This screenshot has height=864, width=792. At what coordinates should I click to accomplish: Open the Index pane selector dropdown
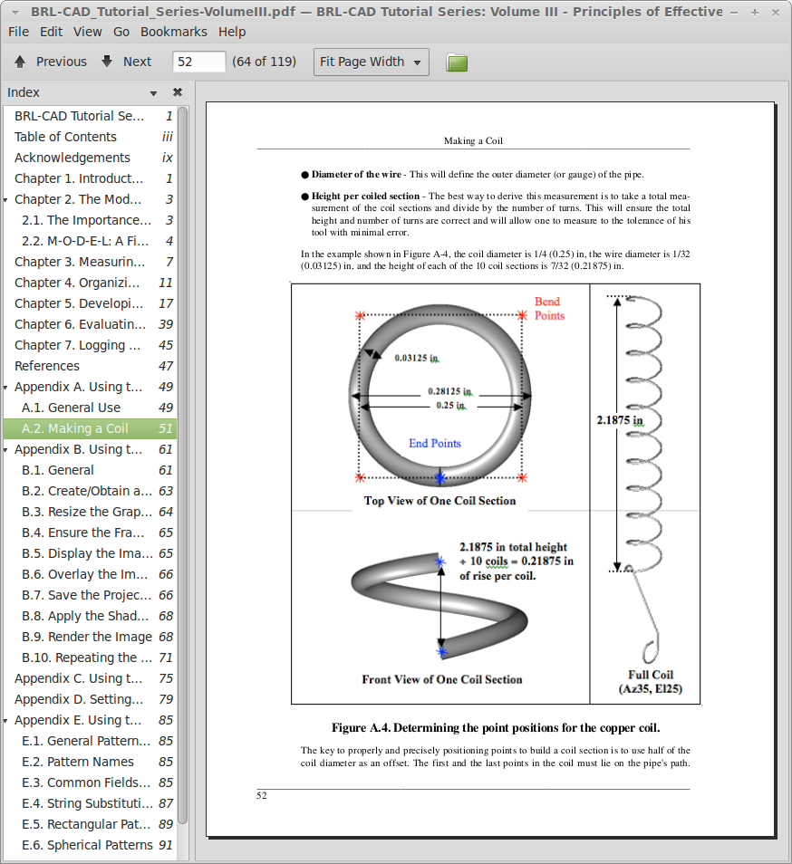pyautogui.click(x=154, y=92)
